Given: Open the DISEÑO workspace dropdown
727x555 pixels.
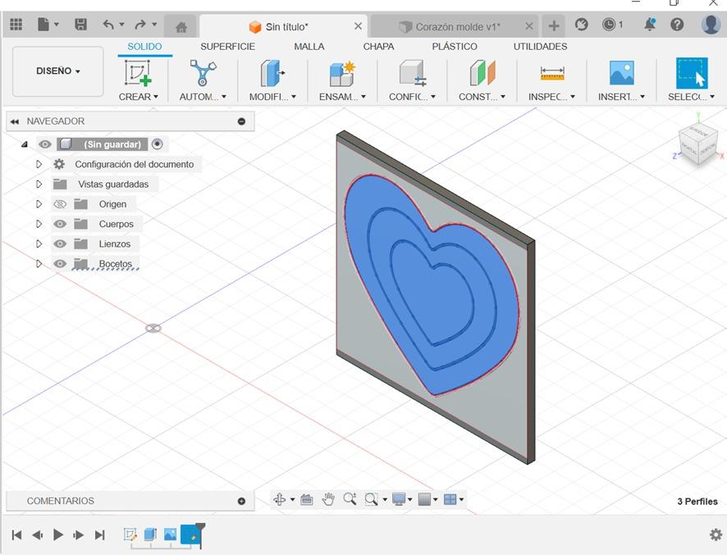Looking at the screenshot, I should coord(58,71).
